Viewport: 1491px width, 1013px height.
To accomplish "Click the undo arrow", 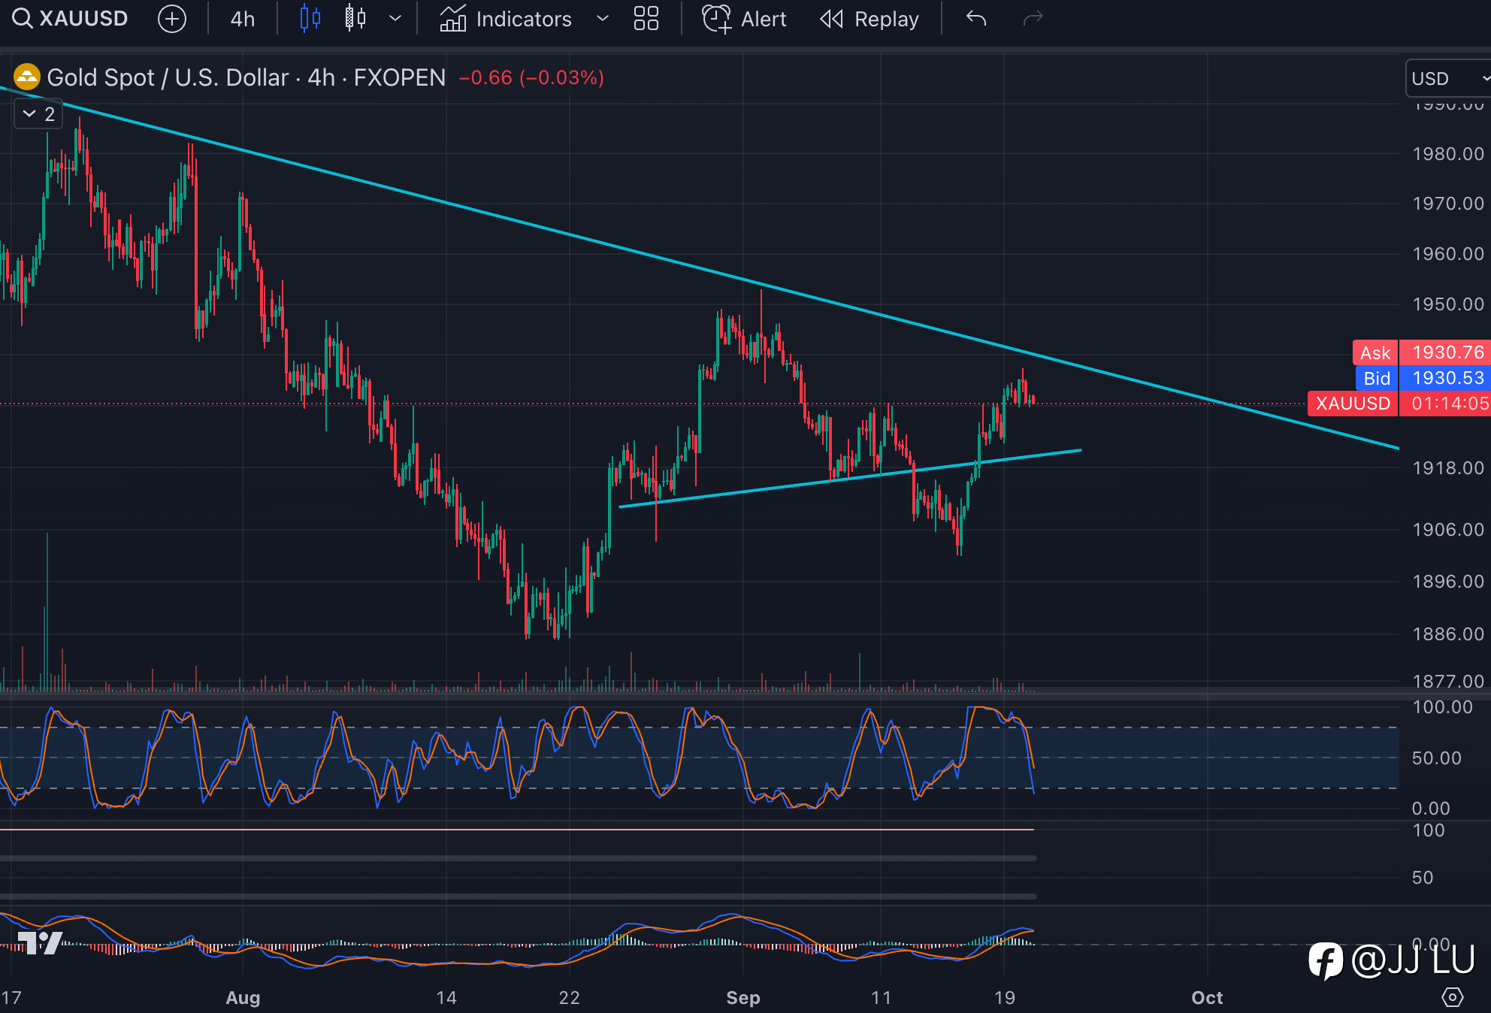I will pos(975,18).
